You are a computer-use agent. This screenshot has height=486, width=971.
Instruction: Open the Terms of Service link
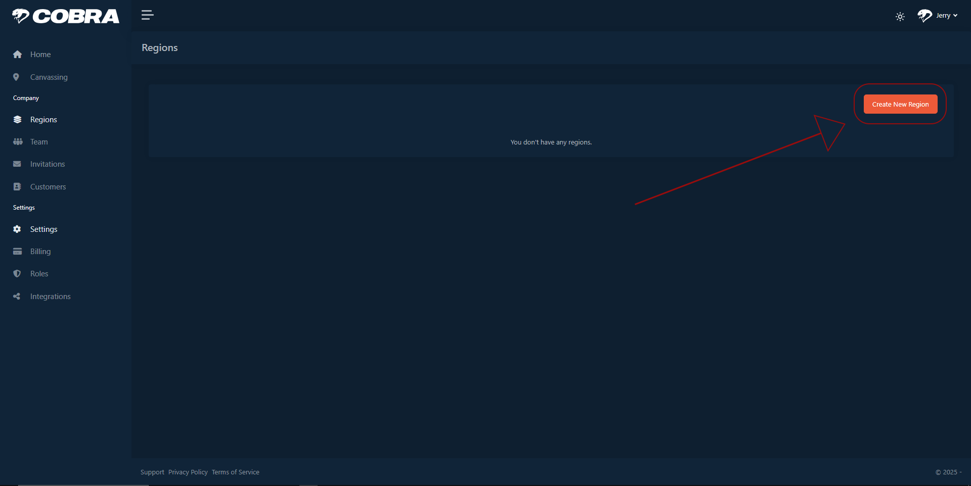click(235, 472)
